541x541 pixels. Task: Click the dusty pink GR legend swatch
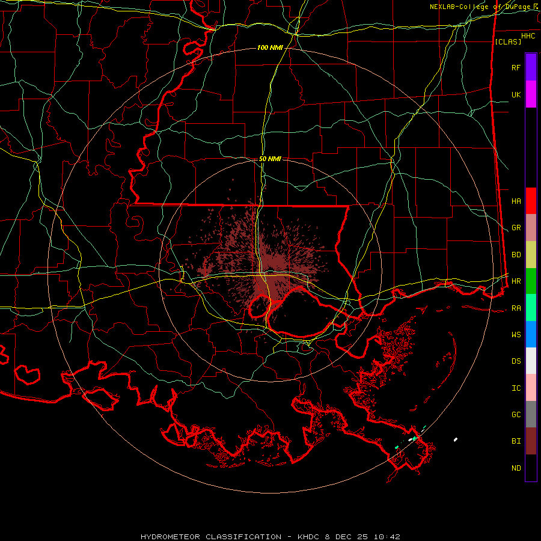[x=531, y=228]
